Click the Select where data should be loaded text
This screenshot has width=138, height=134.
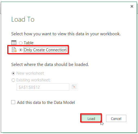50,65
